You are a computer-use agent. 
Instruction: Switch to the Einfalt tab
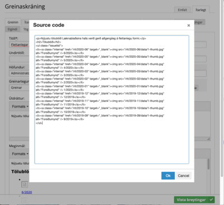182,10
